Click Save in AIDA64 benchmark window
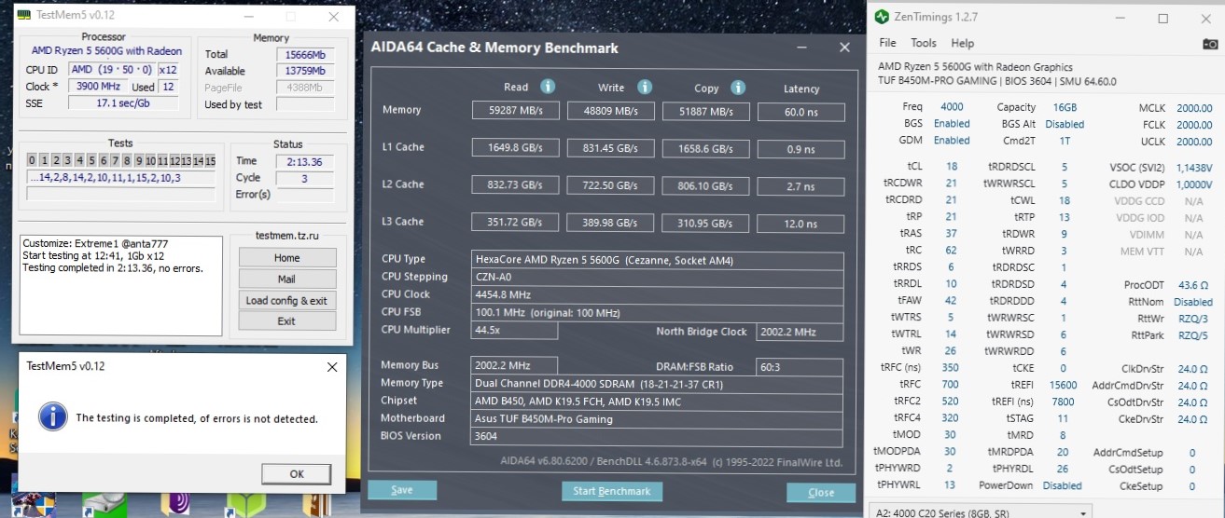This screenshot has width=1225, height=518. tap(402, 490)
